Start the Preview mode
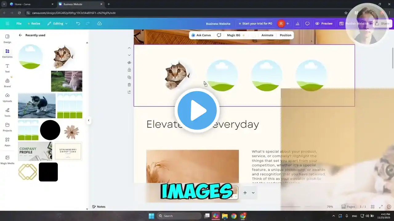The width and height of the screenshot is (394, 221). pos(324,23)
